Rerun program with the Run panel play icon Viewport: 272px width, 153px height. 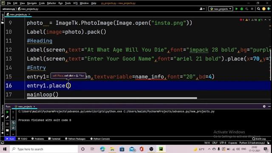click(7, 112)
